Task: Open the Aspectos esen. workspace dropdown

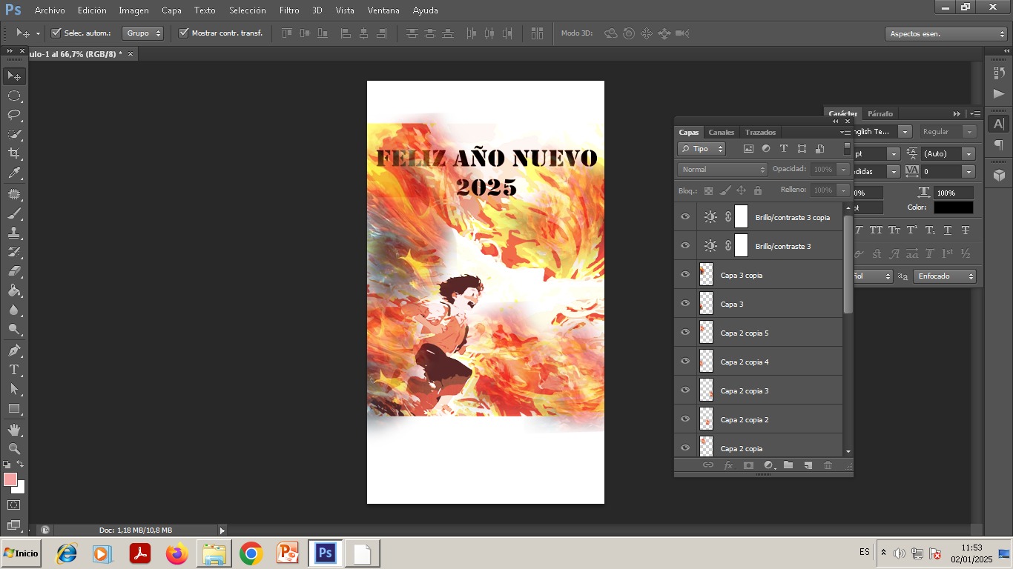Action: (x=946, y=34)
